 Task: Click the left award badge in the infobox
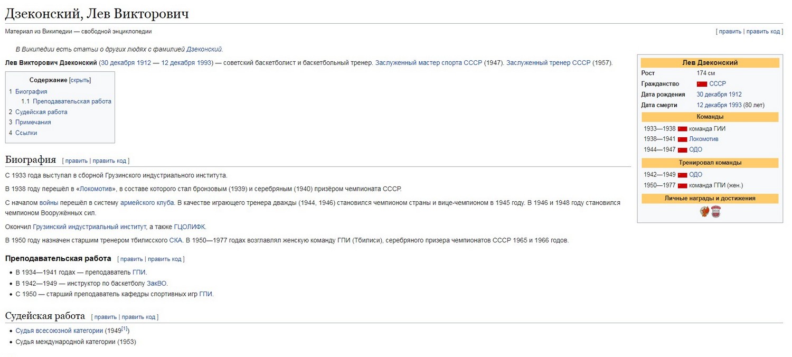(704, 212)
